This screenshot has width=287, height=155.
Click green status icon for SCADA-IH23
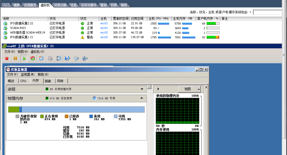[x=82, y=28]
